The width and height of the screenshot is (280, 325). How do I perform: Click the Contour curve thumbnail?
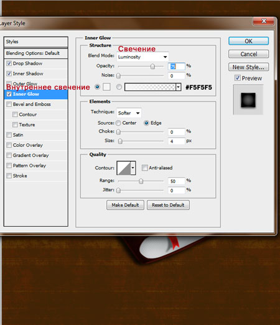(124, 167)
